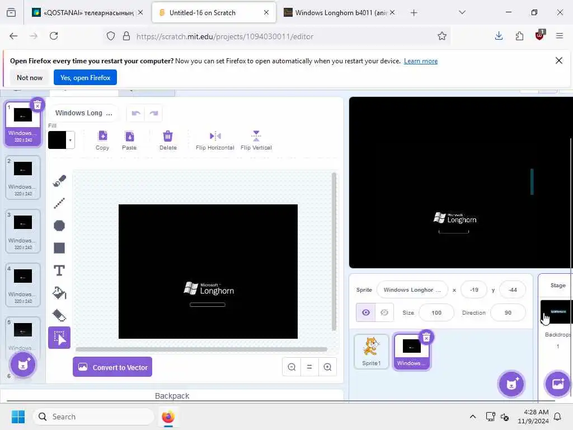
Task: Edit the sprite y position field
Action: tap(513, 289)
